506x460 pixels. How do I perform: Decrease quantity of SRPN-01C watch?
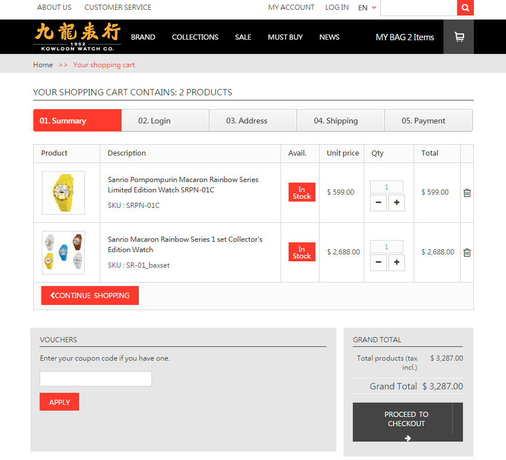point(378,203)
